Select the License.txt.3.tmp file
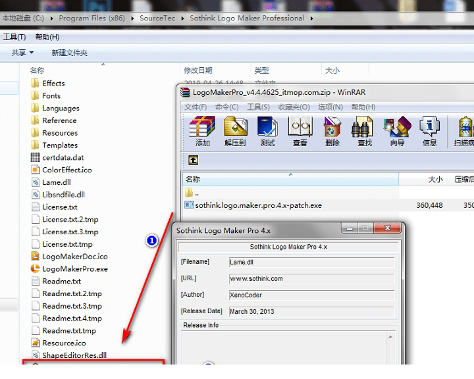 pos(65,232)
